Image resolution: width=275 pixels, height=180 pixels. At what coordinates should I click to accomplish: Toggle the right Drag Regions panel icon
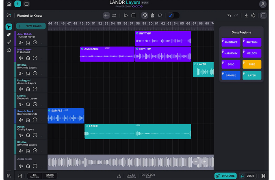[x=263, y=15]
